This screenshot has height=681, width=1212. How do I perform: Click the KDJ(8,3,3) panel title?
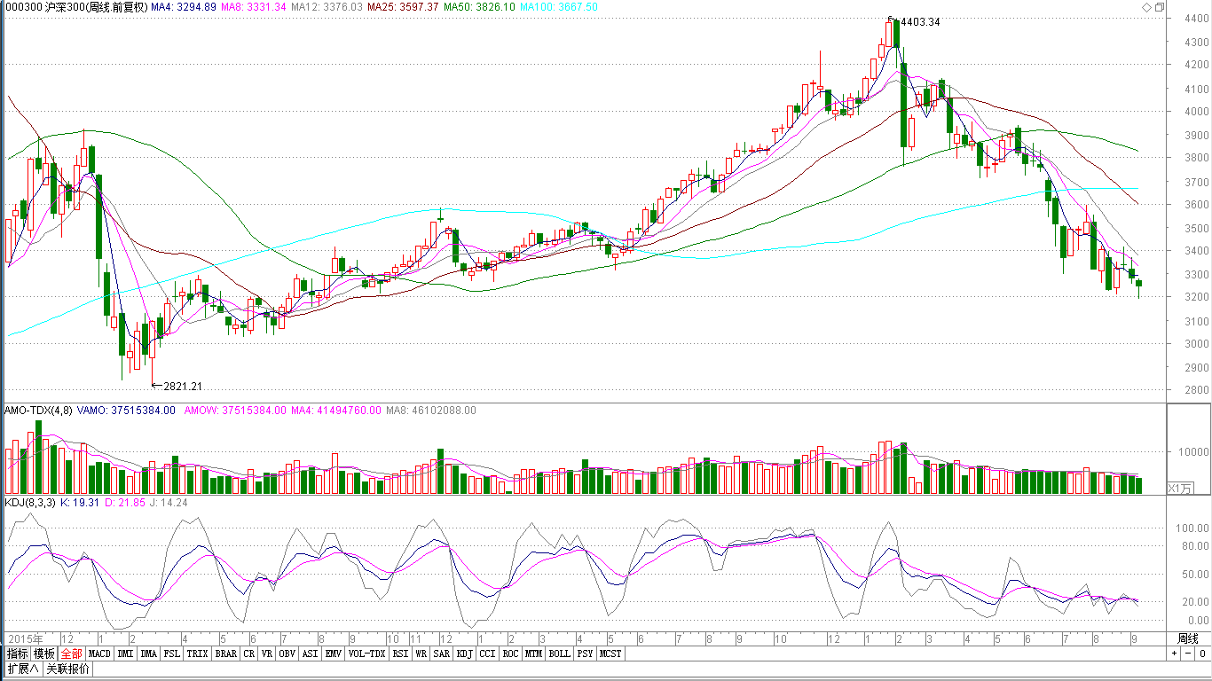30,503
